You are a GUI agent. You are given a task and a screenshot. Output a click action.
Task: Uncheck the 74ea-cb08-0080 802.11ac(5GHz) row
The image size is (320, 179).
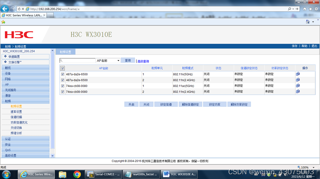(x=63, y=86)
